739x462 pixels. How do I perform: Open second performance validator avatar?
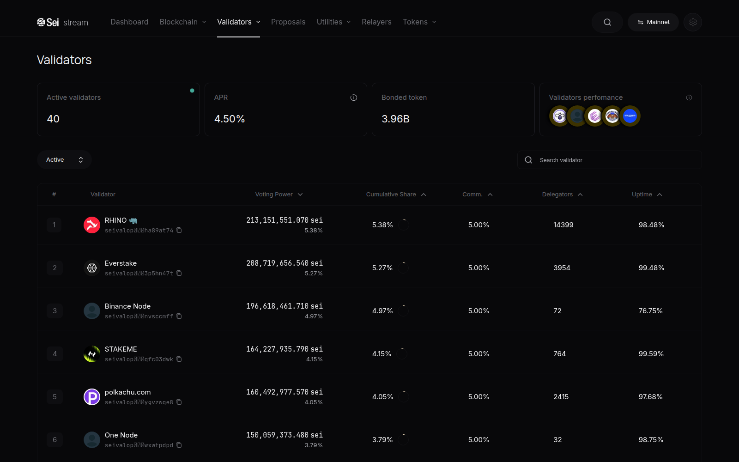point(577,116)
